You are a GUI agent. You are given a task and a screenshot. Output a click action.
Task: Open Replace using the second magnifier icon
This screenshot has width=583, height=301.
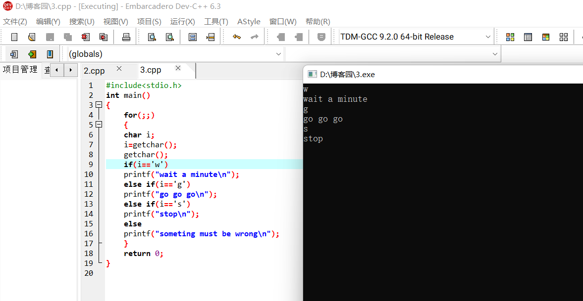[x=169, y=37]
